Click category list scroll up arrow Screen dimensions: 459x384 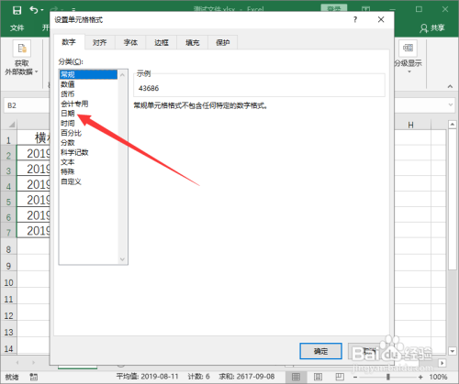pos(122,74)
